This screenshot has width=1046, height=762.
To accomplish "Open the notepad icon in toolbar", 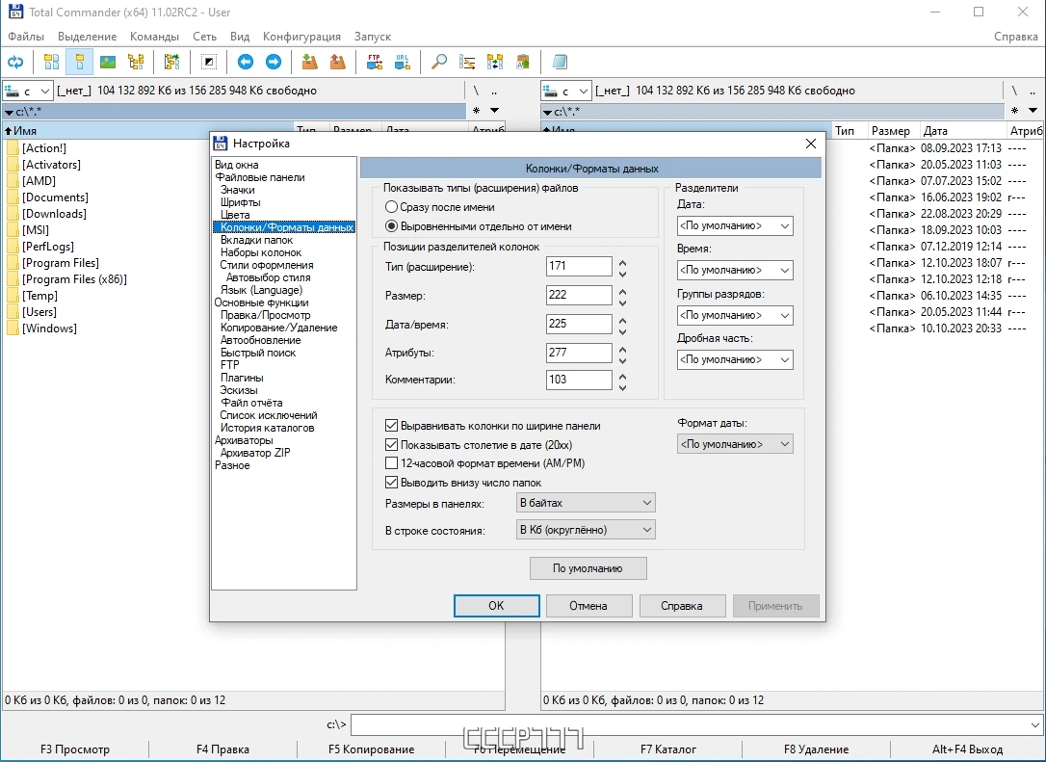I will tap(560, 62).
